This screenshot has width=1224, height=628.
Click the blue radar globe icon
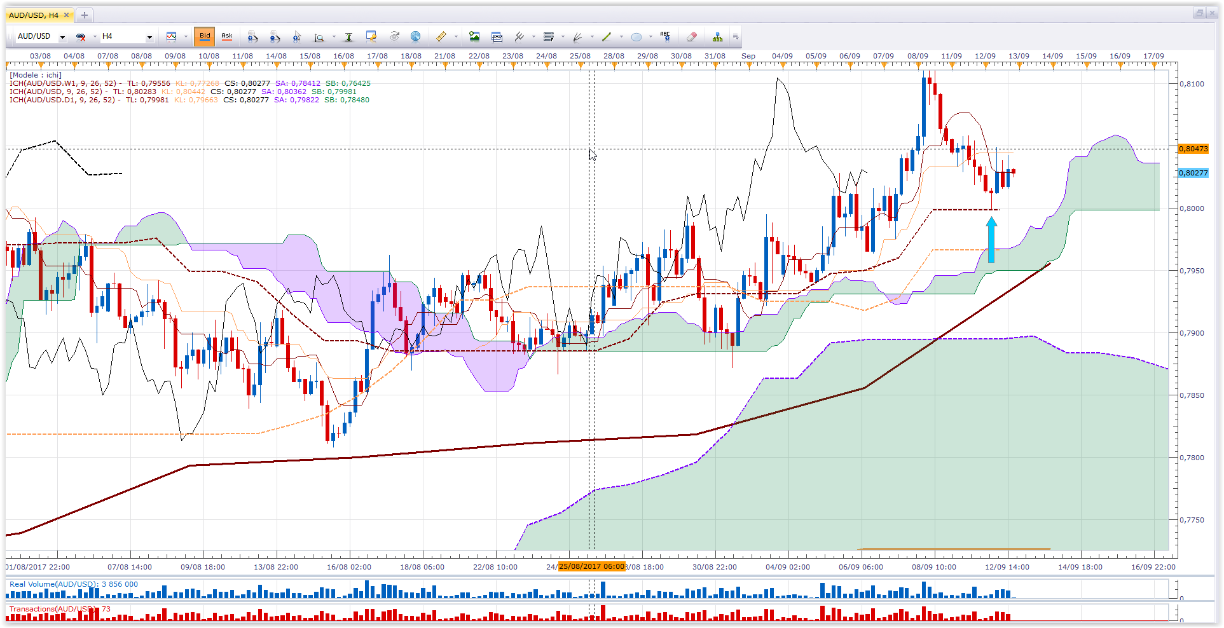416,37
